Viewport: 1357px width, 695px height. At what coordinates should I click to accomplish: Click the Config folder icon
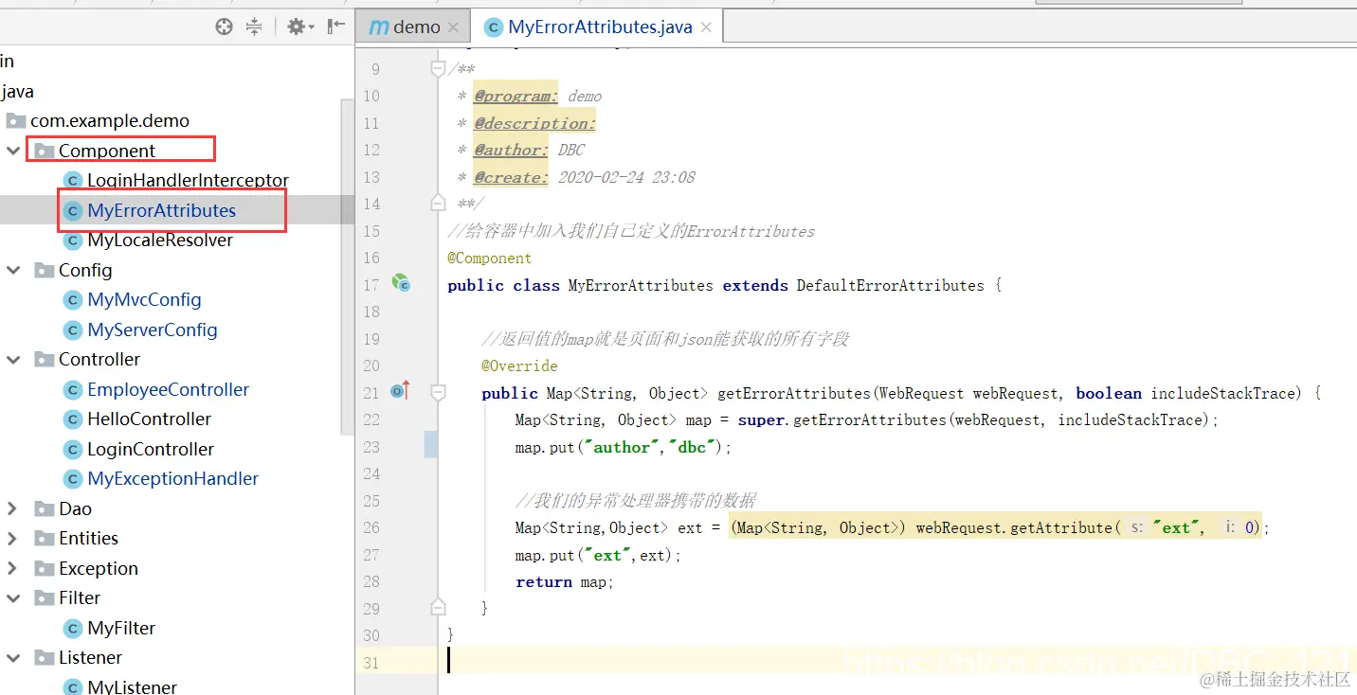tap(44, 270)
